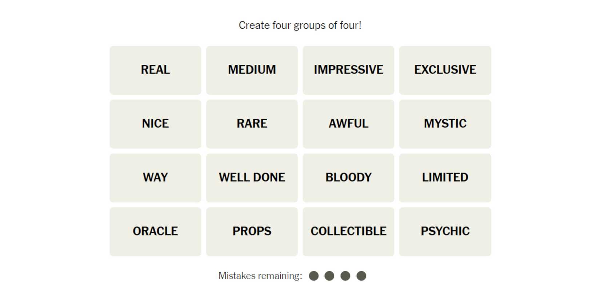Viewport: 600px width, 300px height.
Task: Toggle the IMPRESSIVE tile
Action: pos(348,70)
